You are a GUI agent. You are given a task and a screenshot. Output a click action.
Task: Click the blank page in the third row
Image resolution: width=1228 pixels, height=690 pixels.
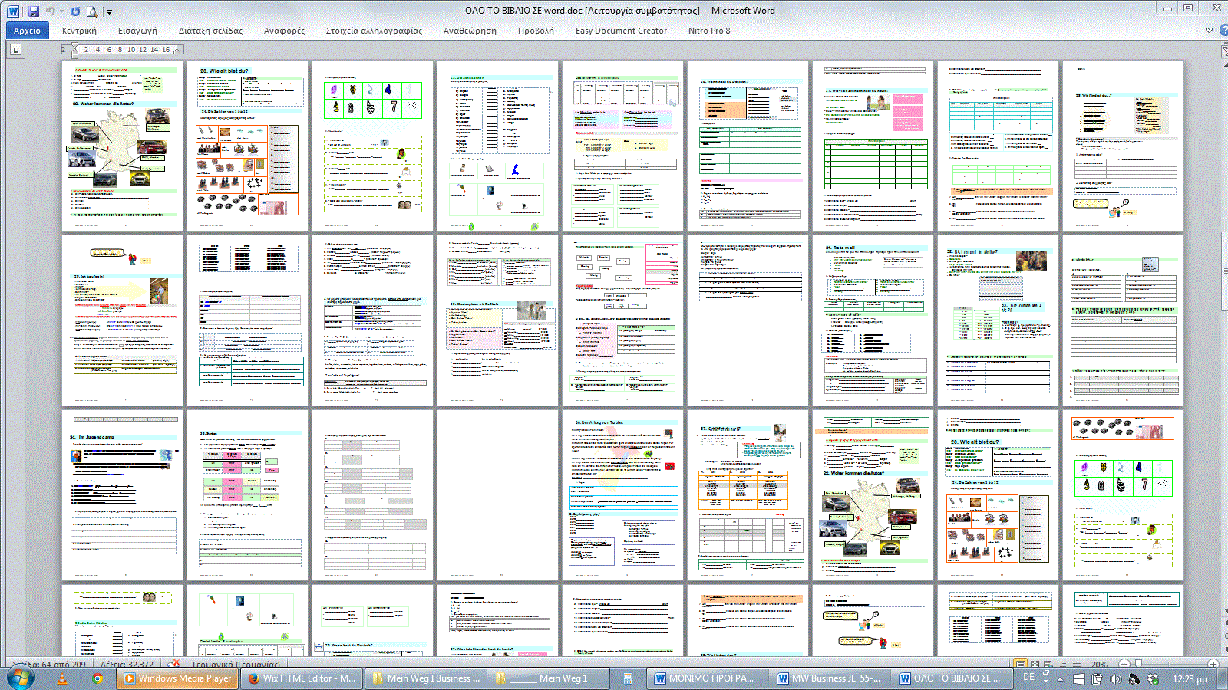(x=498, y=495)
